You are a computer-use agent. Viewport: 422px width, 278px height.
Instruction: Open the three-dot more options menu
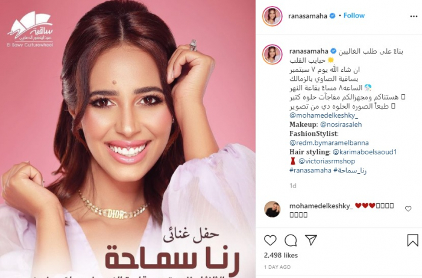(414, 16)
